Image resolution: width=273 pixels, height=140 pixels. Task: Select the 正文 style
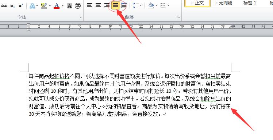pos(197,3)
